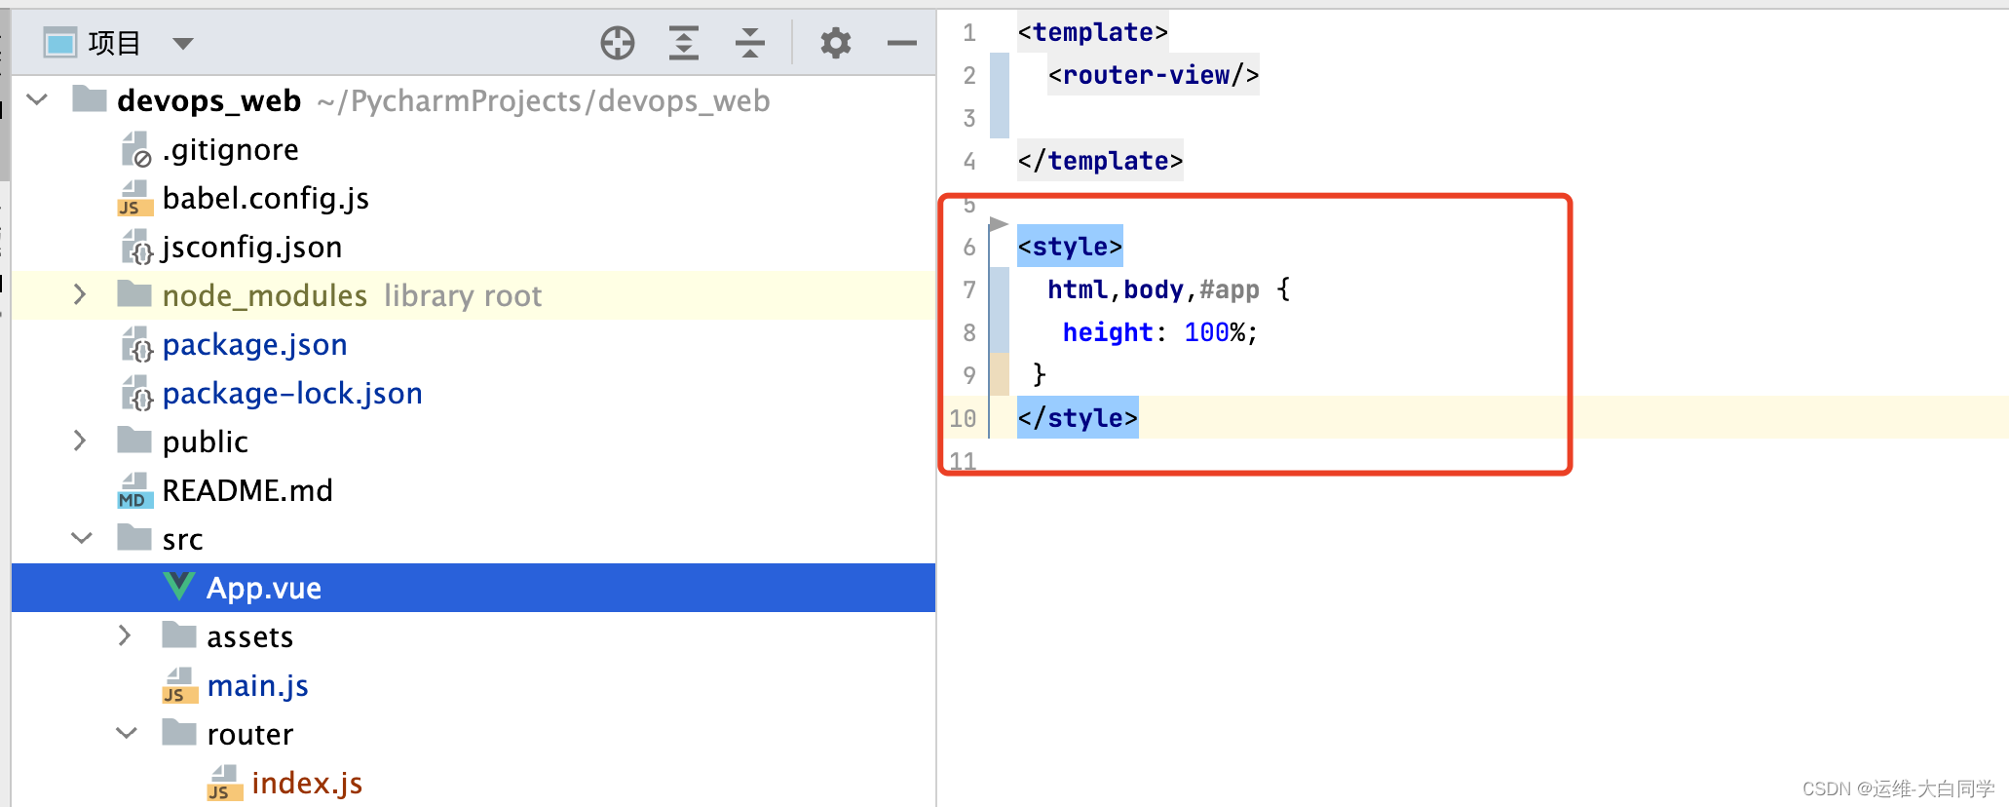Hide the project tool window
Viewport: 2009px width, 807px height.
[x=902, y=43]
